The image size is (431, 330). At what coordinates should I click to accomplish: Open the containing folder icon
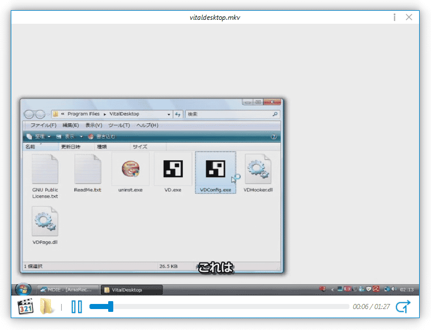point(46,306)
